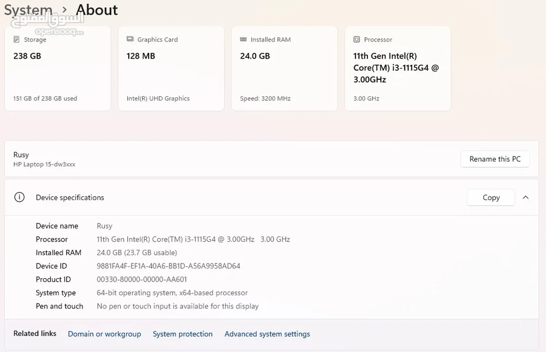Open the Storage 238 GB card
546x352 pixels.
[x=58, y=68]
